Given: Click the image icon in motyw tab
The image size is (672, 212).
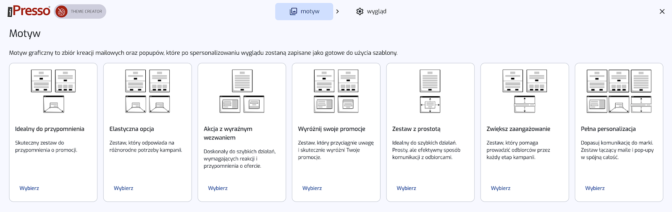Looking at the screenshot, I should (x=293, y=11).
